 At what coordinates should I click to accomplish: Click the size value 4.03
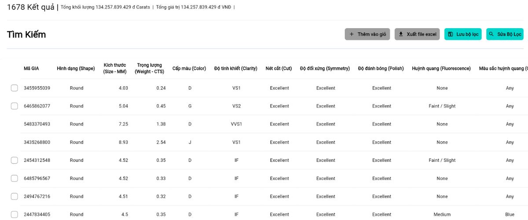123,88
